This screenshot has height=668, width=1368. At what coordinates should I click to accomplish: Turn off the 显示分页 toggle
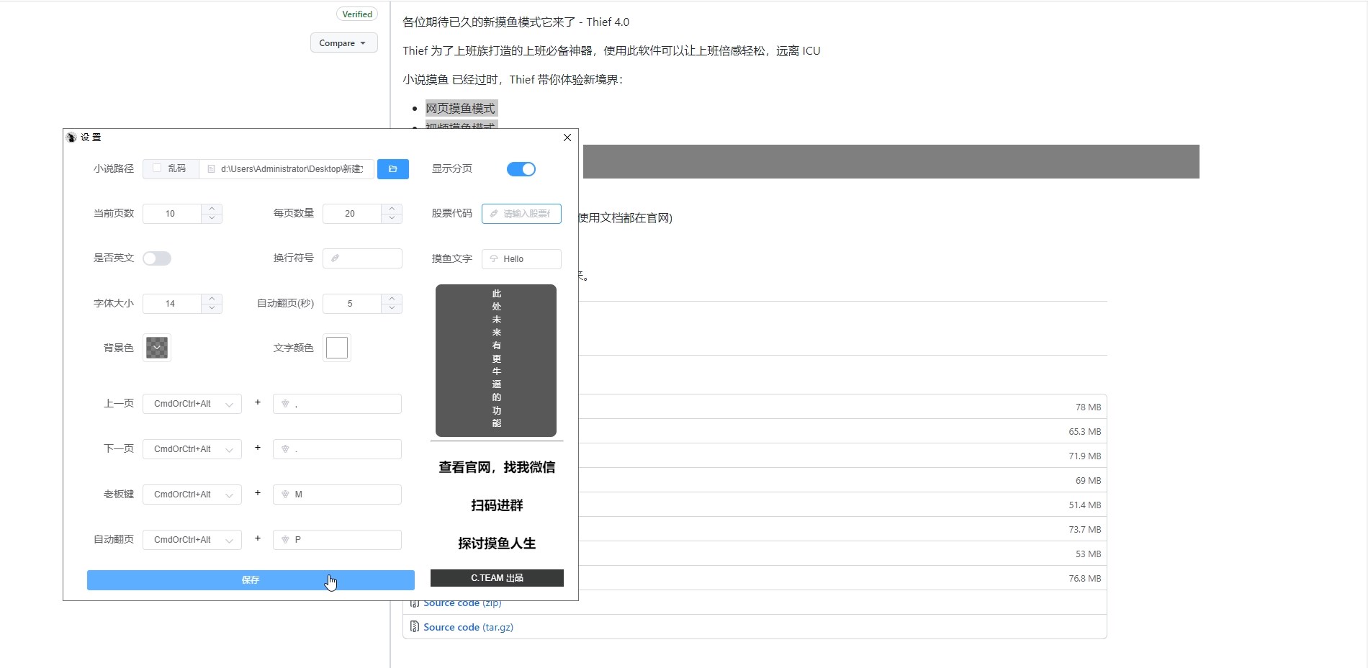tap(521, 169)
